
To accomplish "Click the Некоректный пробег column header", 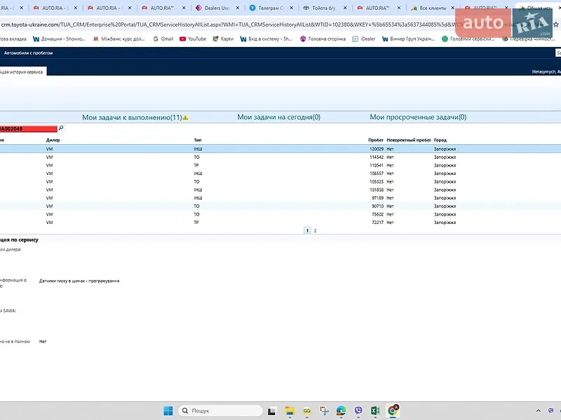I will (409, 140).
